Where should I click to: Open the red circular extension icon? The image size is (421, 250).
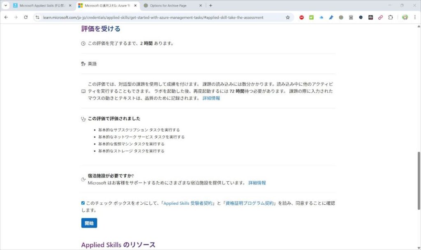tap(301, 17)
